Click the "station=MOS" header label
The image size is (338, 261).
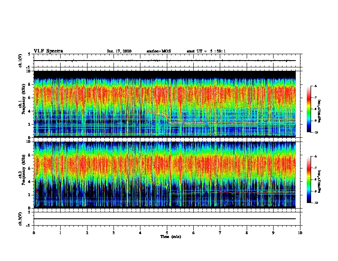click(159, 51)
